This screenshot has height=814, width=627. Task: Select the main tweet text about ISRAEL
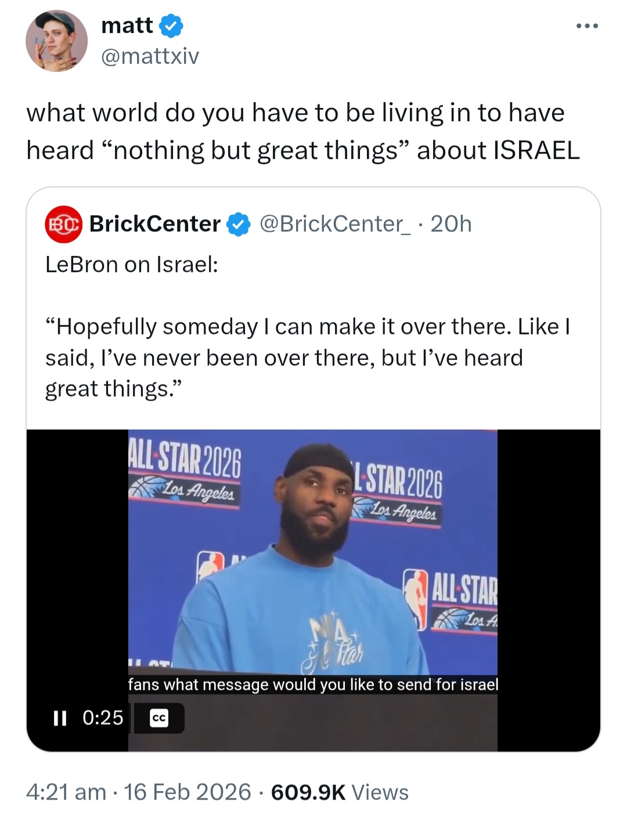[x=303, y=131]
